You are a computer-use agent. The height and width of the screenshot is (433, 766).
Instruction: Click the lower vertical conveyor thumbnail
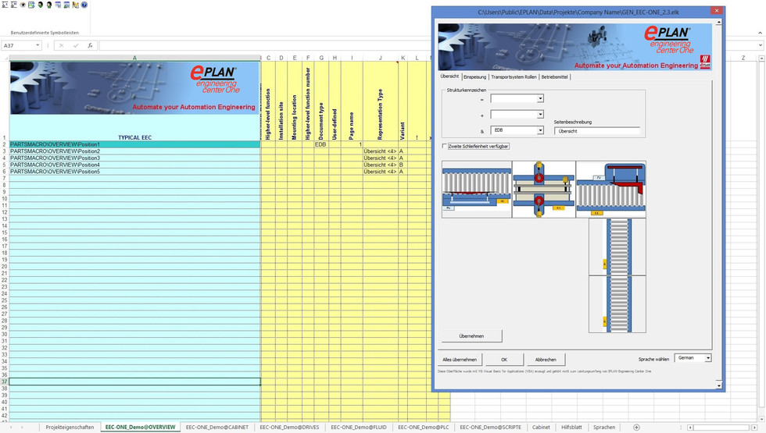617,304
